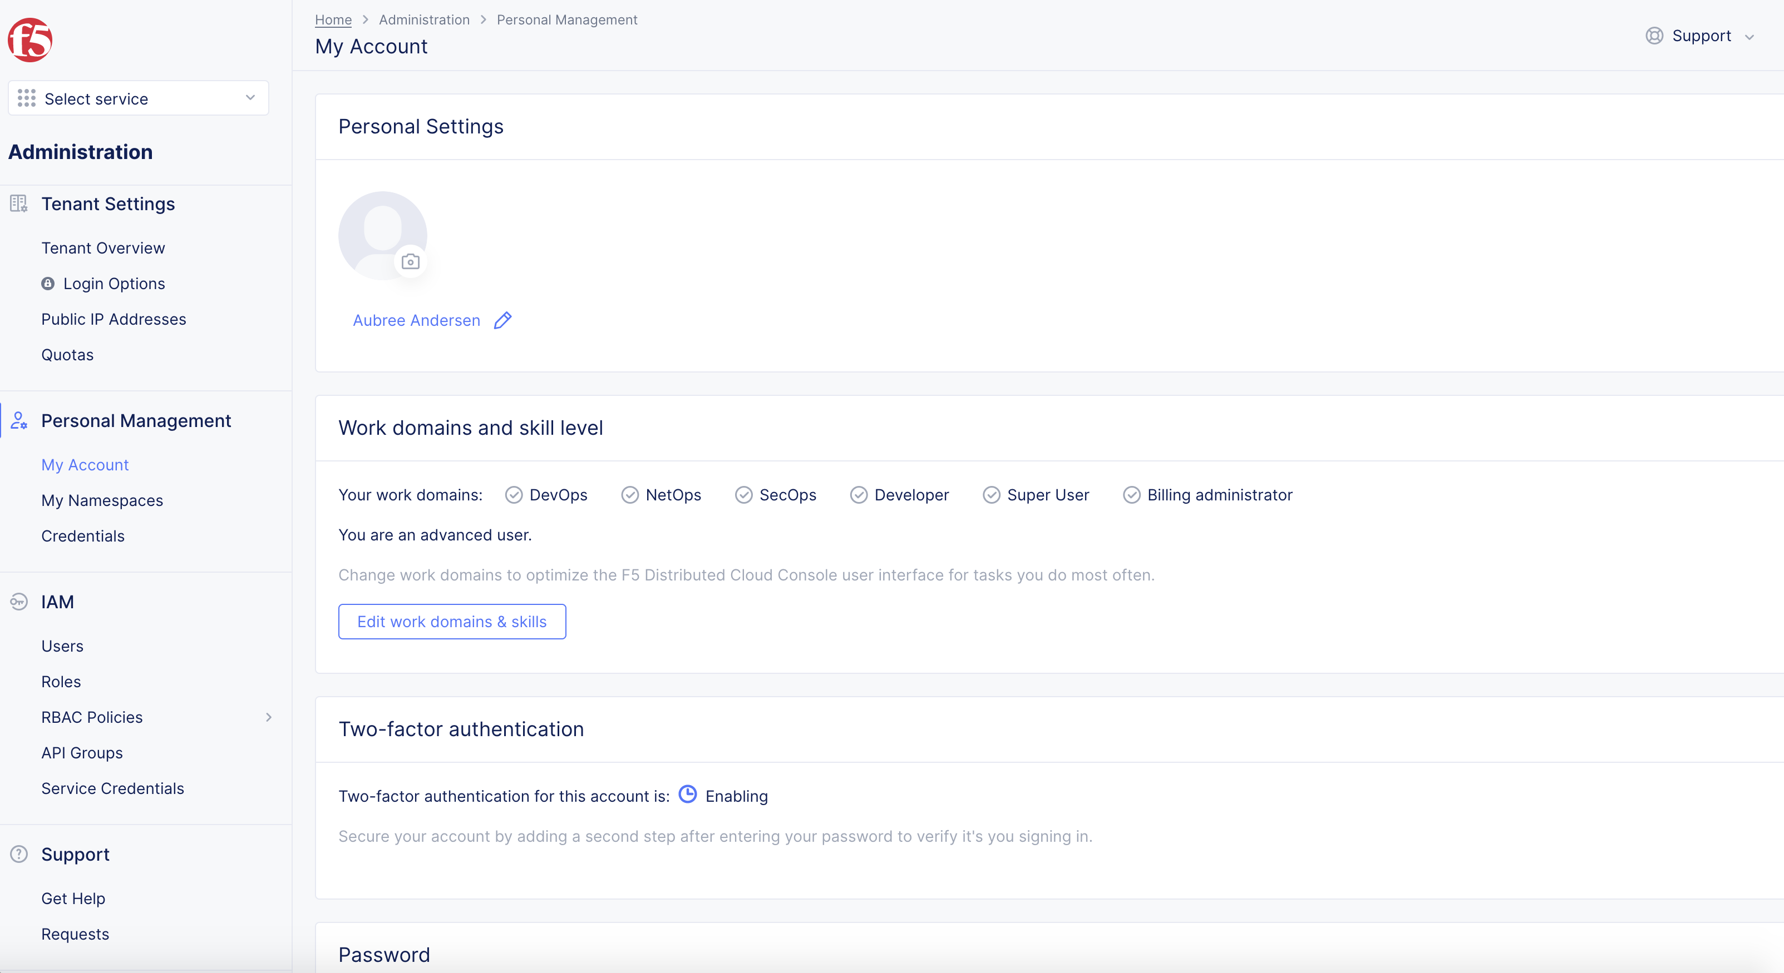Click the Personal Management user icon
Image resolution: width=1784 pixels, height=973 pixels.
[x=18, y=420]
